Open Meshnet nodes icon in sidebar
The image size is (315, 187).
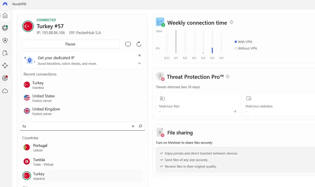click(x=5, y=66)
